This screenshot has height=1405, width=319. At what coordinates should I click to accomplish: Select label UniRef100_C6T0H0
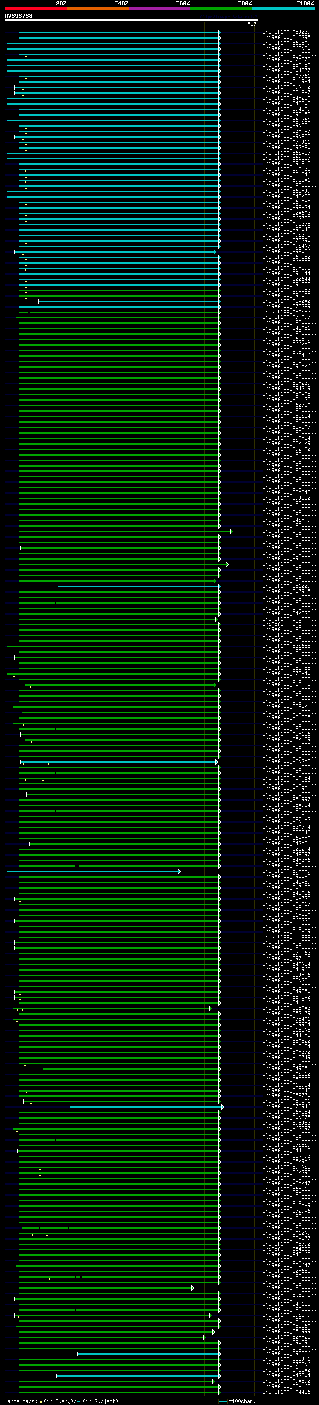[x=286, y=202]
